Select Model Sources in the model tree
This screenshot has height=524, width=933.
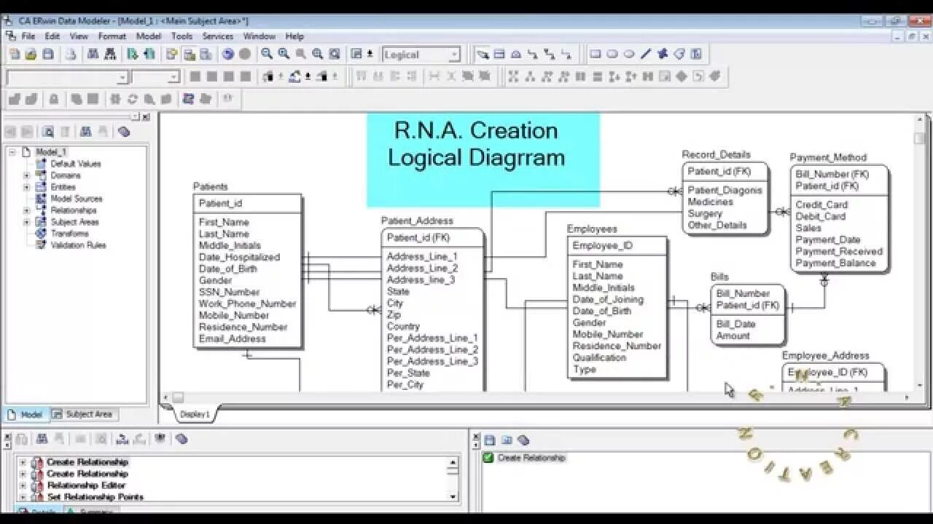(x=77, y=199)
